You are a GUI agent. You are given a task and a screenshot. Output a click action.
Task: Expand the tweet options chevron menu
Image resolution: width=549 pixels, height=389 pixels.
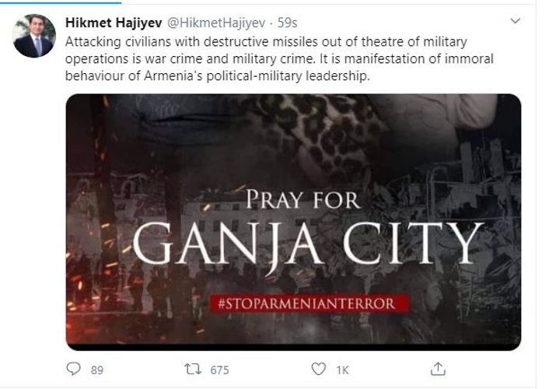(x=514, y=20)
